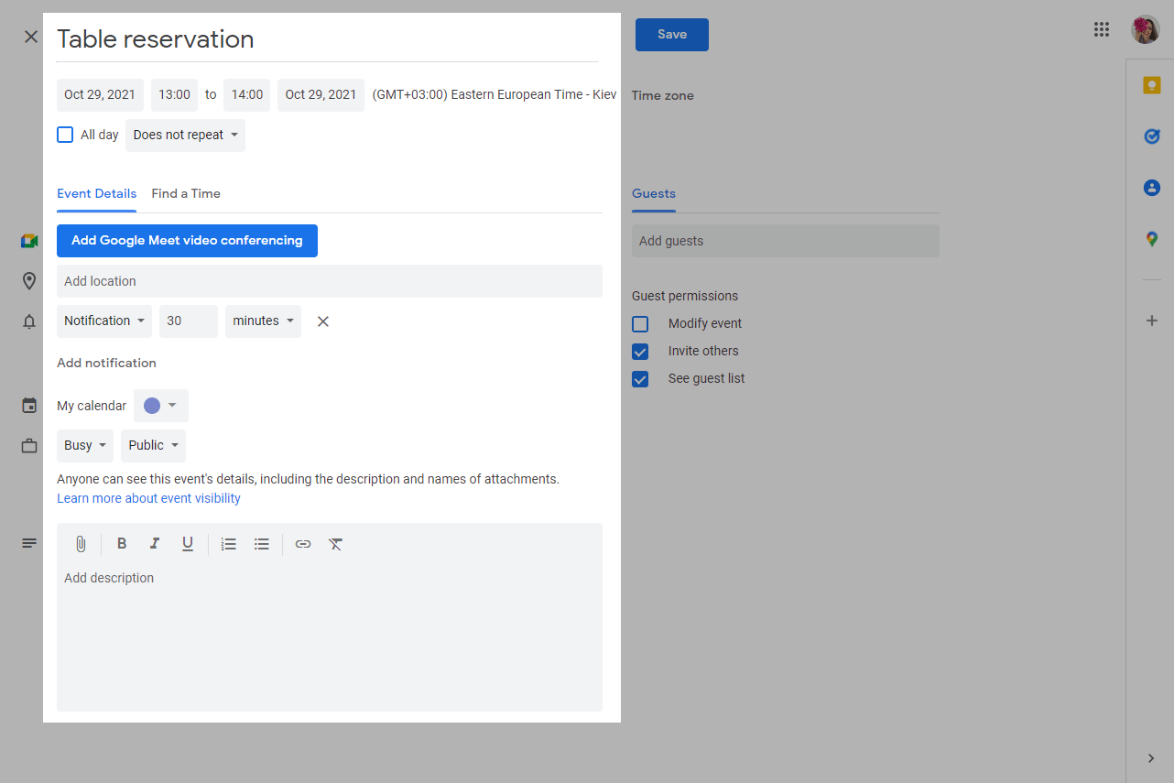
Task: Open the event color picker swatch
Action: point(160,406)
